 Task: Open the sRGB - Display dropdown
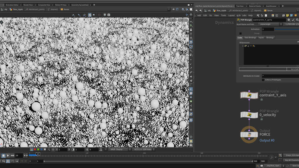(119, 149)
